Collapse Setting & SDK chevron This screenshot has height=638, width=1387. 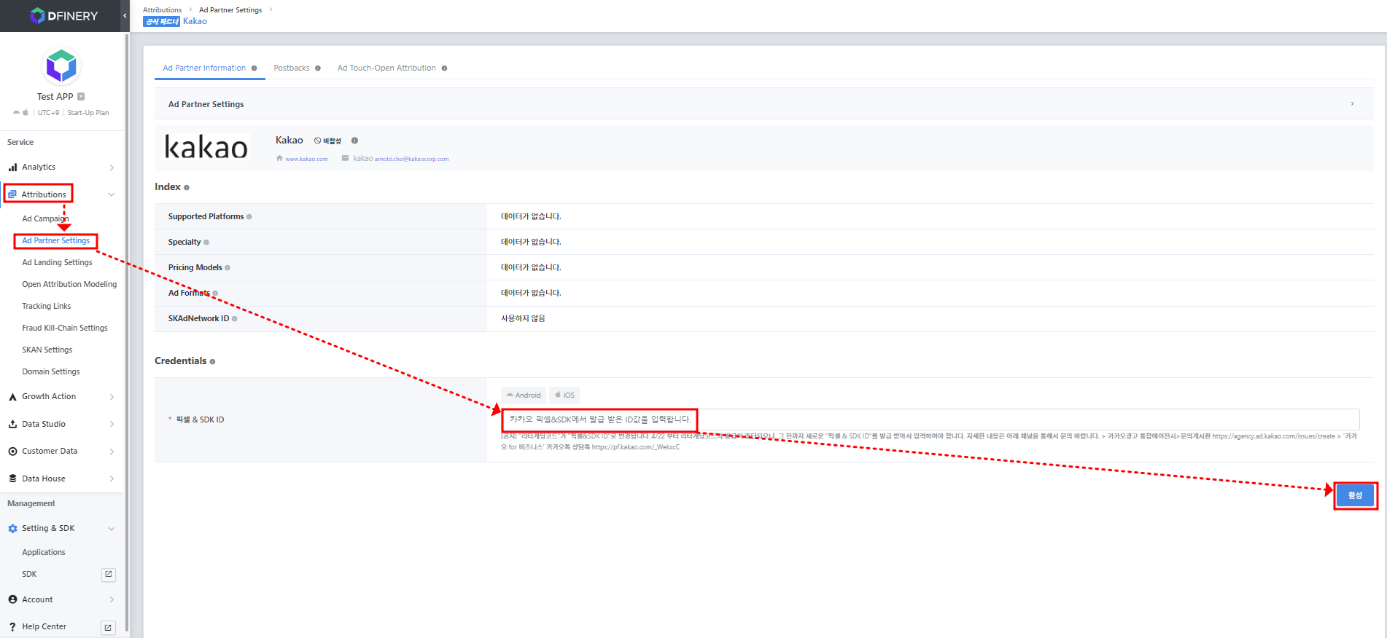pos(112,529)
